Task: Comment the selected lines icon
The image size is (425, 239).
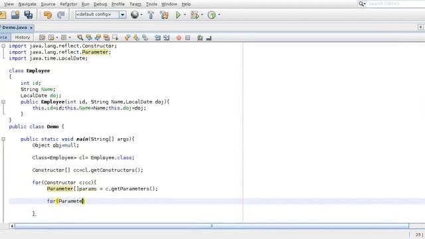Action: pyautogui.click(x=200, y=38)
